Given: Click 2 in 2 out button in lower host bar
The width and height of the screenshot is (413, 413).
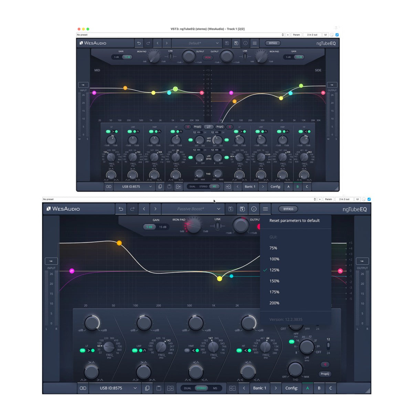Looking at the screenshot, I should click(x=344, y=199).
